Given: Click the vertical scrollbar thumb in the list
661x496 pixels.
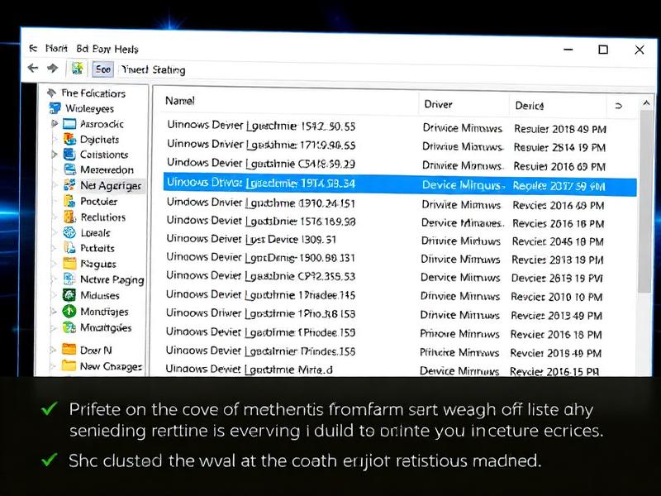Looking at the screenshot, I should click(x=645, y=202).
